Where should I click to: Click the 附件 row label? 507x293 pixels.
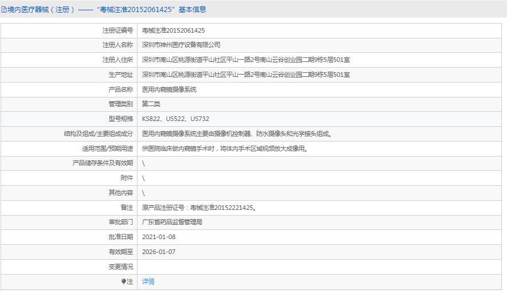point(127,178)
